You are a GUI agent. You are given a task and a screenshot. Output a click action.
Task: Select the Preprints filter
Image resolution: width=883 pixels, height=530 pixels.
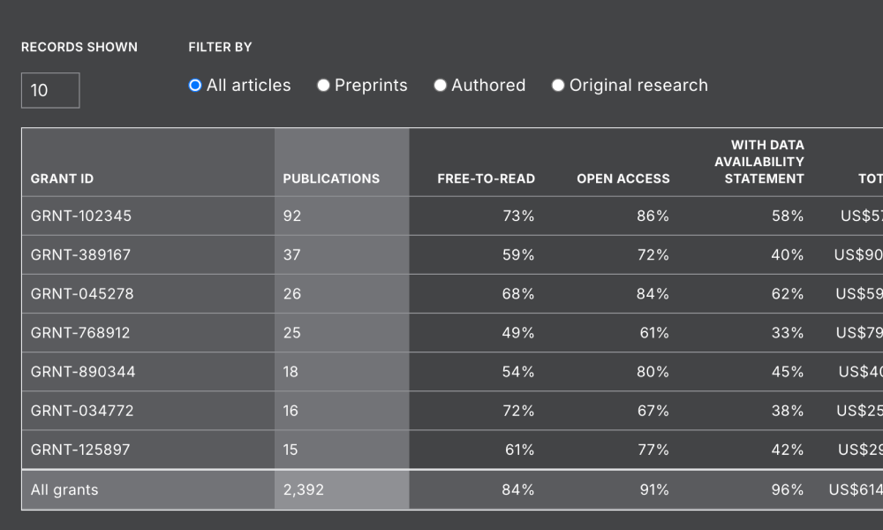(325, 85)
